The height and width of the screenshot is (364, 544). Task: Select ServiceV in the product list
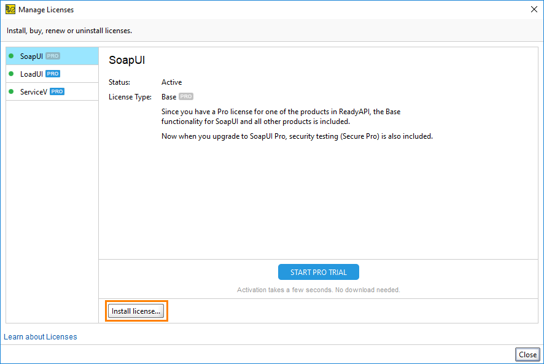52,91
